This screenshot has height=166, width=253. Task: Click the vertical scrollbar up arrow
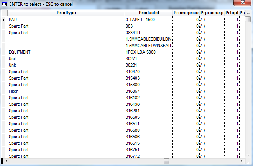click(249, 13)
